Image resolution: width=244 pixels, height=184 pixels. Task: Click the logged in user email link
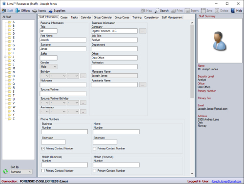[x=226, y=181]
